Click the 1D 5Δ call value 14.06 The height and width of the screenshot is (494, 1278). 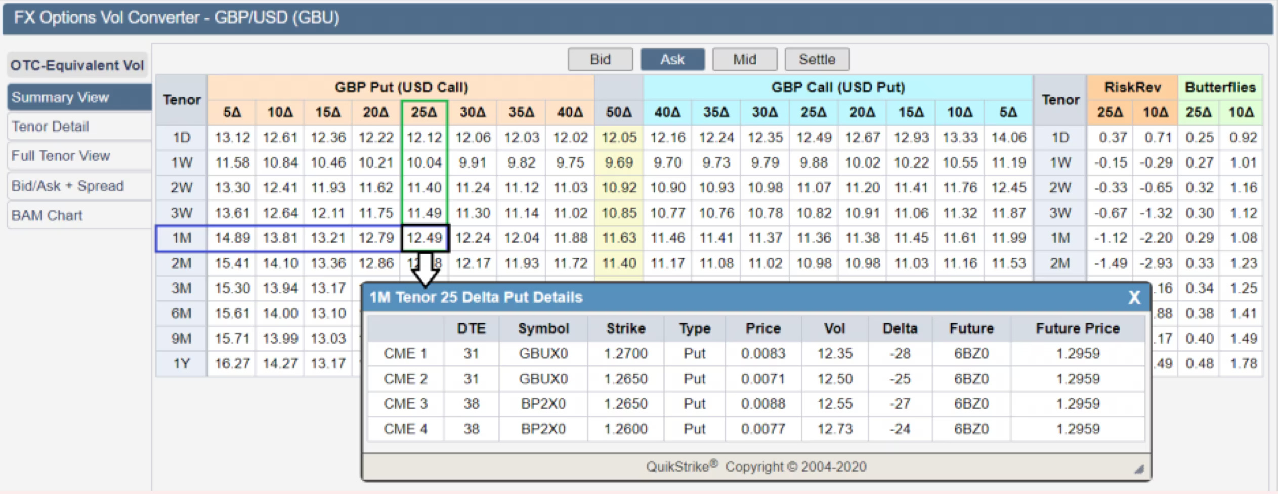(1008, 138)
